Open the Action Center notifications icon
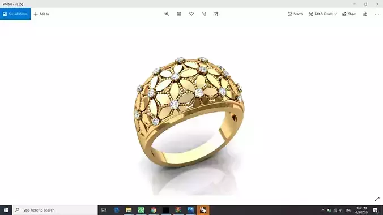Image resolution: width=383 pixels, height=215 pixels. click(376, 210)
